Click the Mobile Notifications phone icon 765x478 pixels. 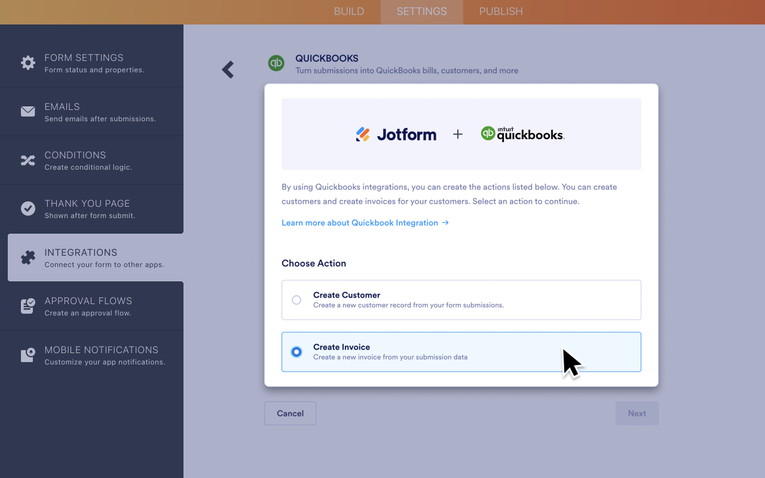27,354
